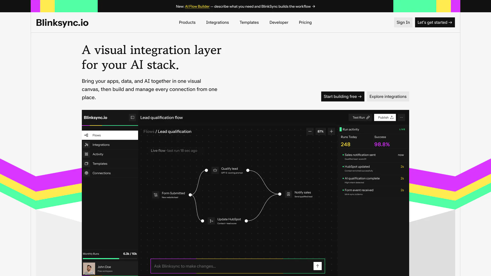Screen dimensions: 491x276
Task: Select the HubSpot updated activity entry
Action: click(x=373, y=168)
